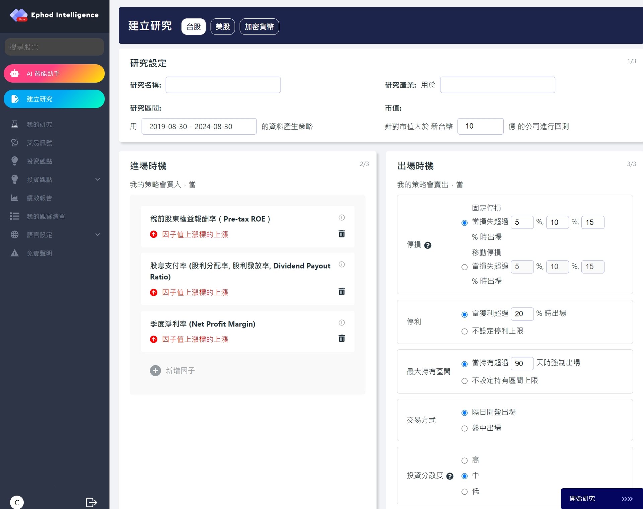Expand the second 投資觀點 sidebar menu

pos(97,179)
